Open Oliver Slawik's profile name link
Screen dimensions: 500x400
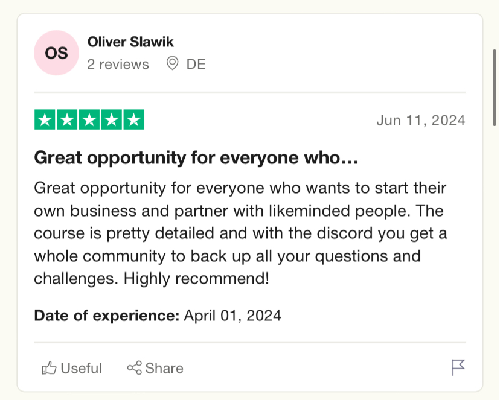(x=130, y=42)
